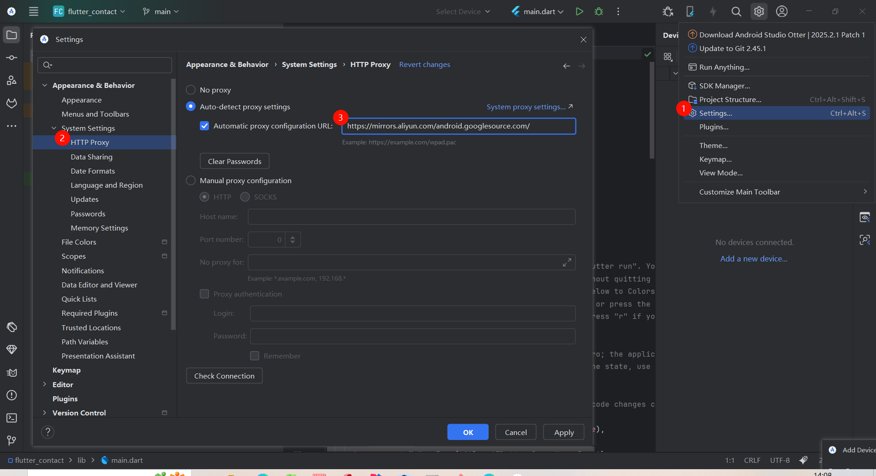Open the Terminal tool window
The width and height of the screenshot is (876, 476).
point(11,418)
